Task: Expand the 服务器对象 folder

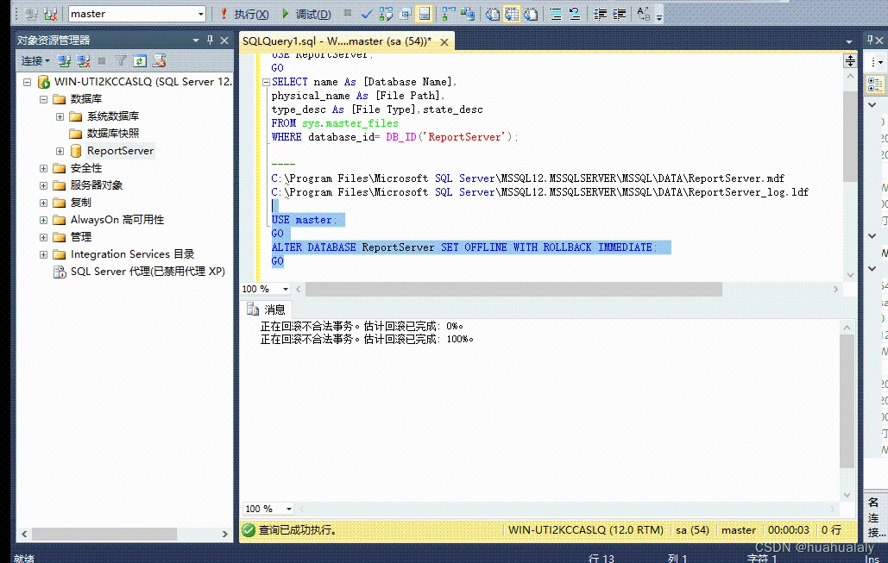Action: pos(44,185)
